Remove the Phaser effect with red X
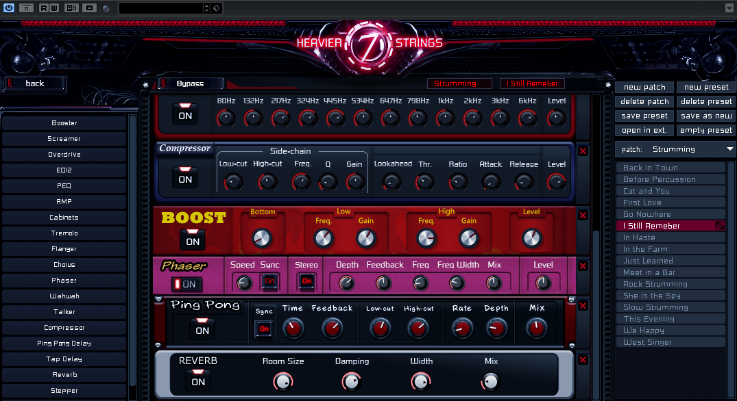The height and width of the screenshot is (401, 737). coord(583,266)
